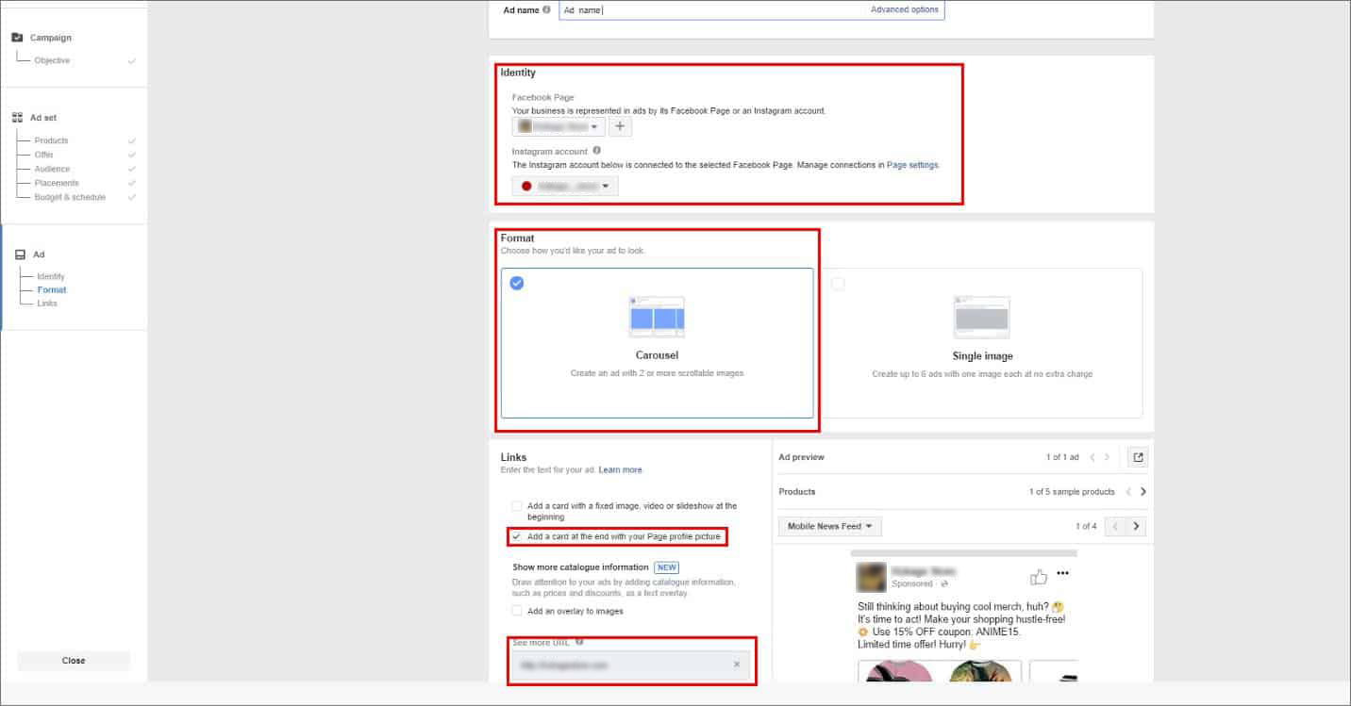Screen dimensions: 1351x706
Task: Open the Facebook Page dropdown
Action: [x=559, y=126]
